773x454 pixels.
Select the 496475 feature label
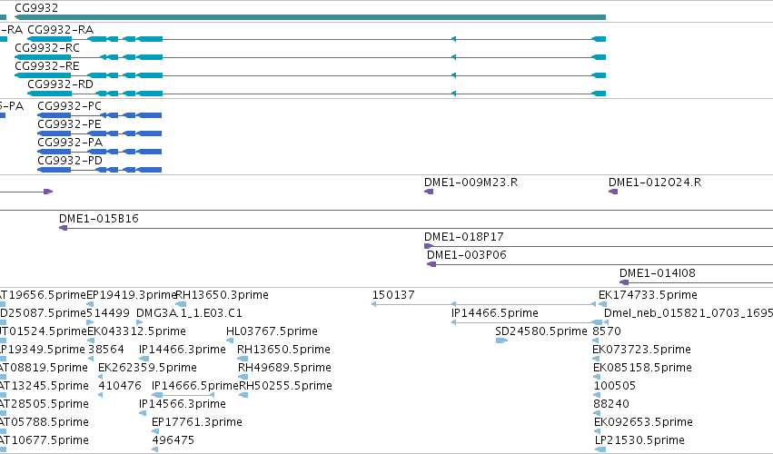tap(173, 440)
